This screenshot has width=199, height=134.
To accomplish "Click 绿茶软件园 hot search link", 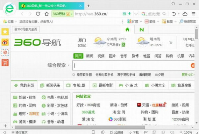I will click(84, 75).
